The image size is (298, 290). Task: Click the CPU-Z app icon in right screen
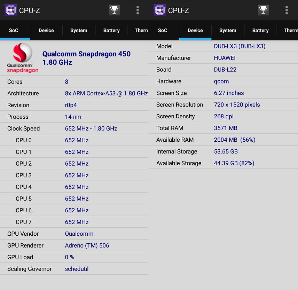[x=159, y=10]
